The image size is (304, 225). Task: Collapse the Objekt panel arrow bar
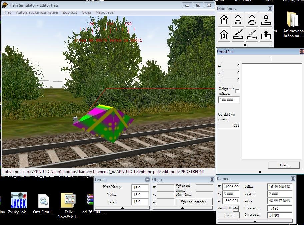click(183, 208)
